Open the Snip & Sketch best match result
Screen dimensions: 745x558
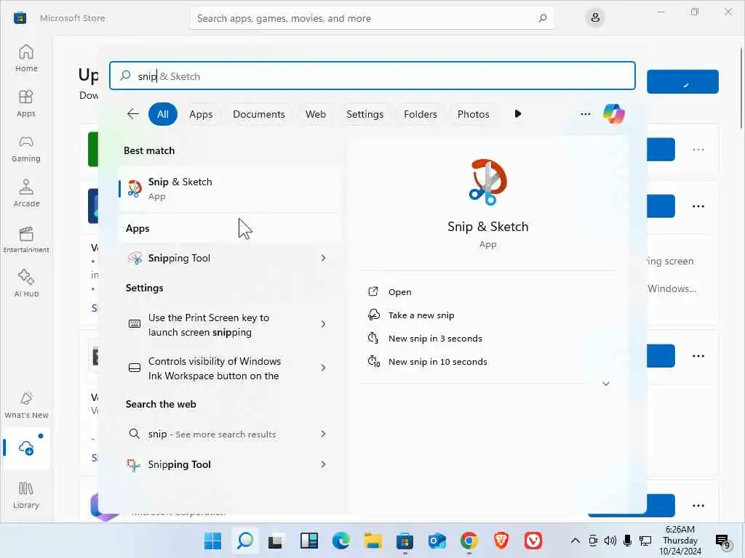click(229, 188)
